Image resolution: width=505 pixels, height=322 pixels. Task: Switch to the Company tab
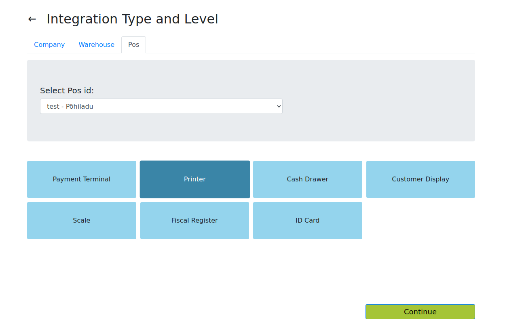tap(49, 45)
